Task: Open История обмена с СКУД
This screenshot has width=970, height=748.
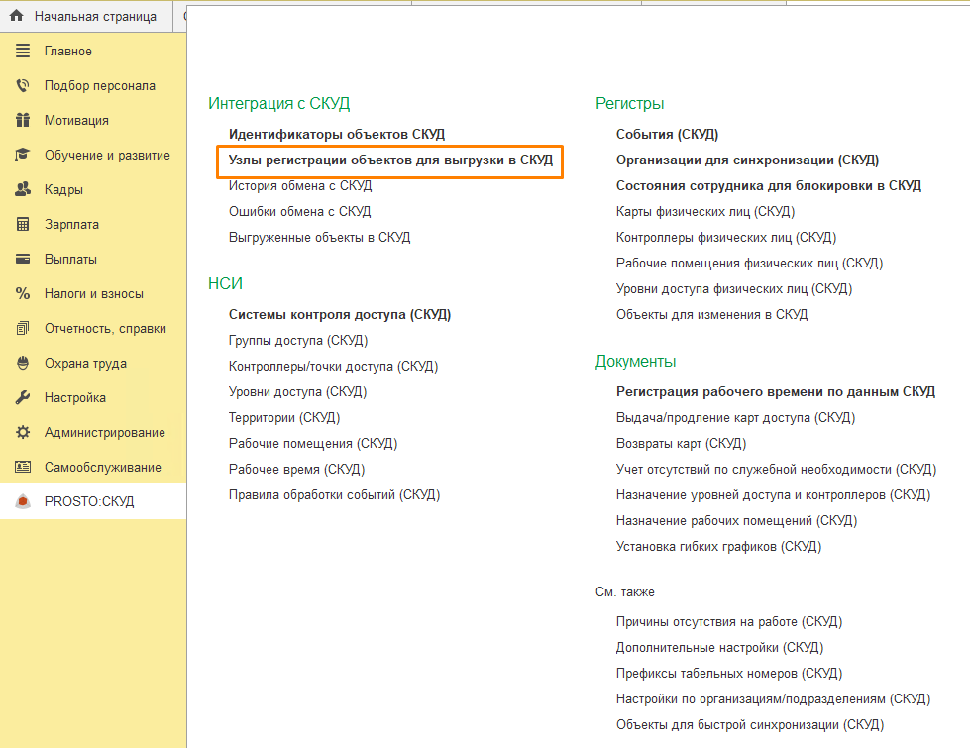Action: pyautogui.click(x=300, y=185)
